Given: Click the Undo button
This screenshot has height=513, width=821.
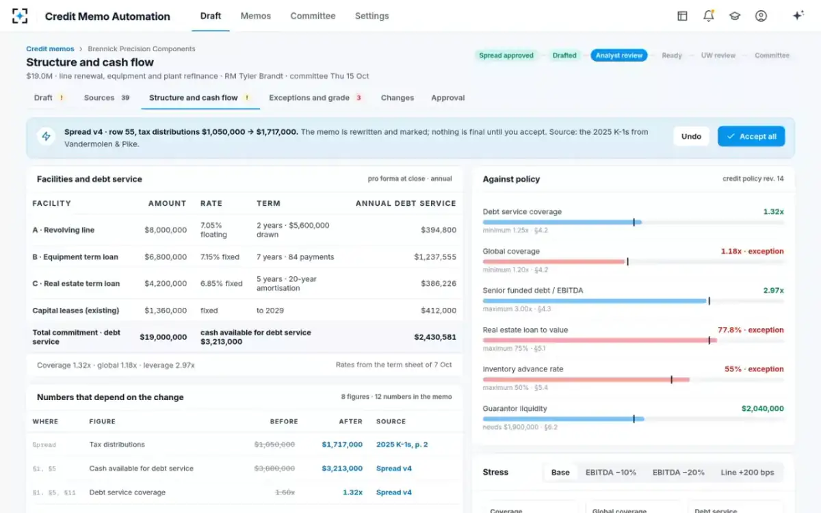Looking at the screenshot, I should tap(691, 137).
